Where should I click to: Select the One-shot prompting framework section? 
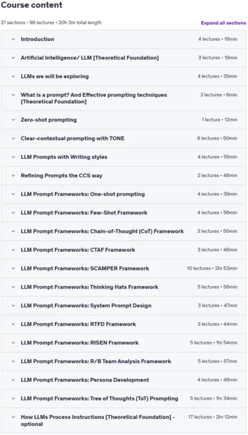click(82, 194)
